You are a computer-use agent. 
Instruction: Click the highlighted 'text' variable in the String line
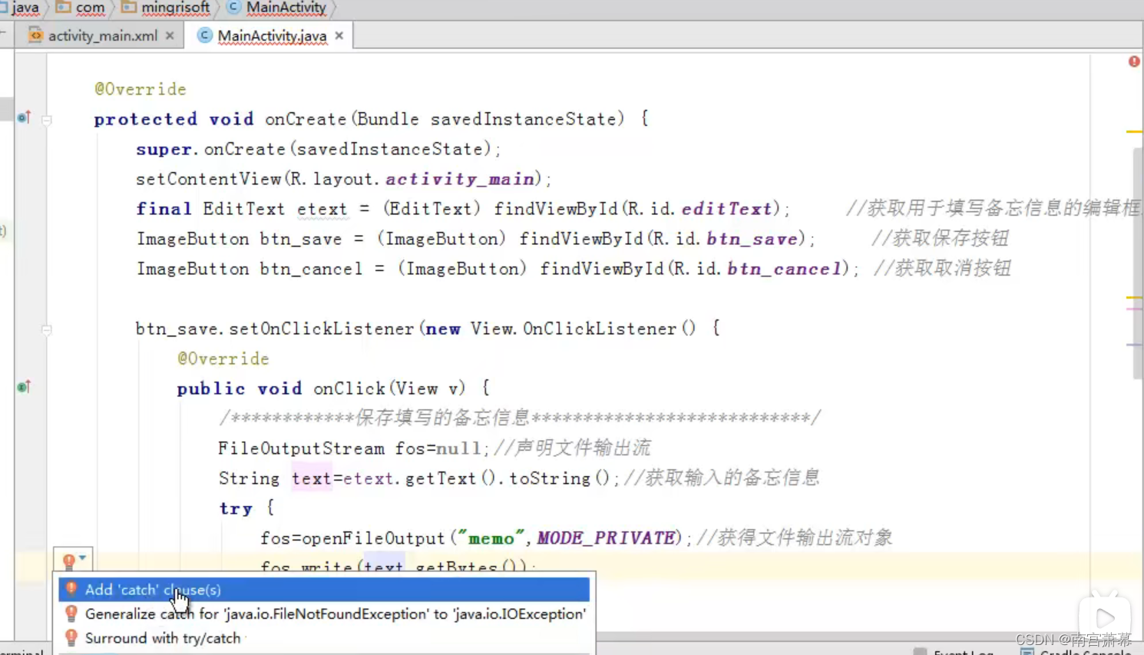click(x=311, y=478)
